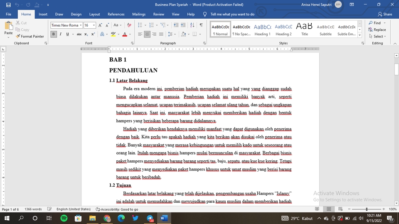
Task: Apply the Heading 1 style
Action: tap(262, 29)
